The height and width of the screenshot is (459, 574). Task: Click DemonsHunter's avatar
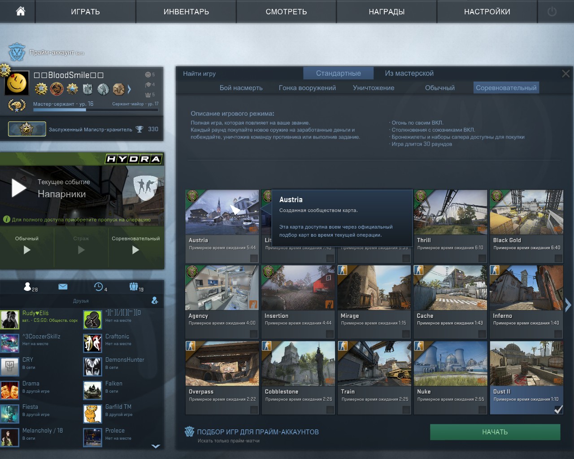tap(92, 367)
